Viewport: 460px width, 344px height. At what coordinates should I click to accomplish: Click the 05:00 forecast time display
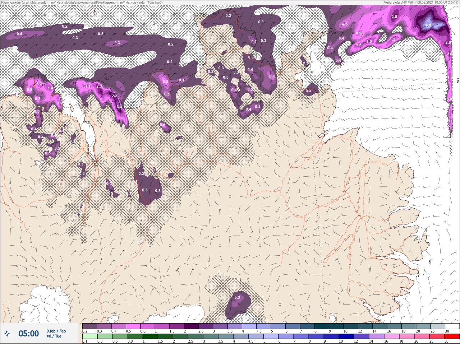coord(29,334)
